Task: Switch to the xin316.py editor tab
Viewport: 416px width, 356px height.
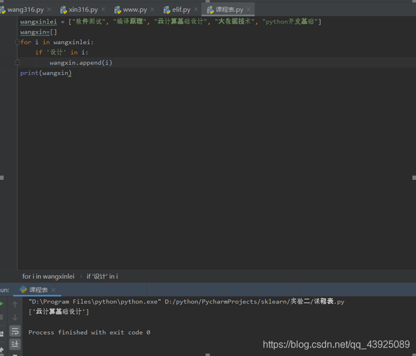Action: 83,10
